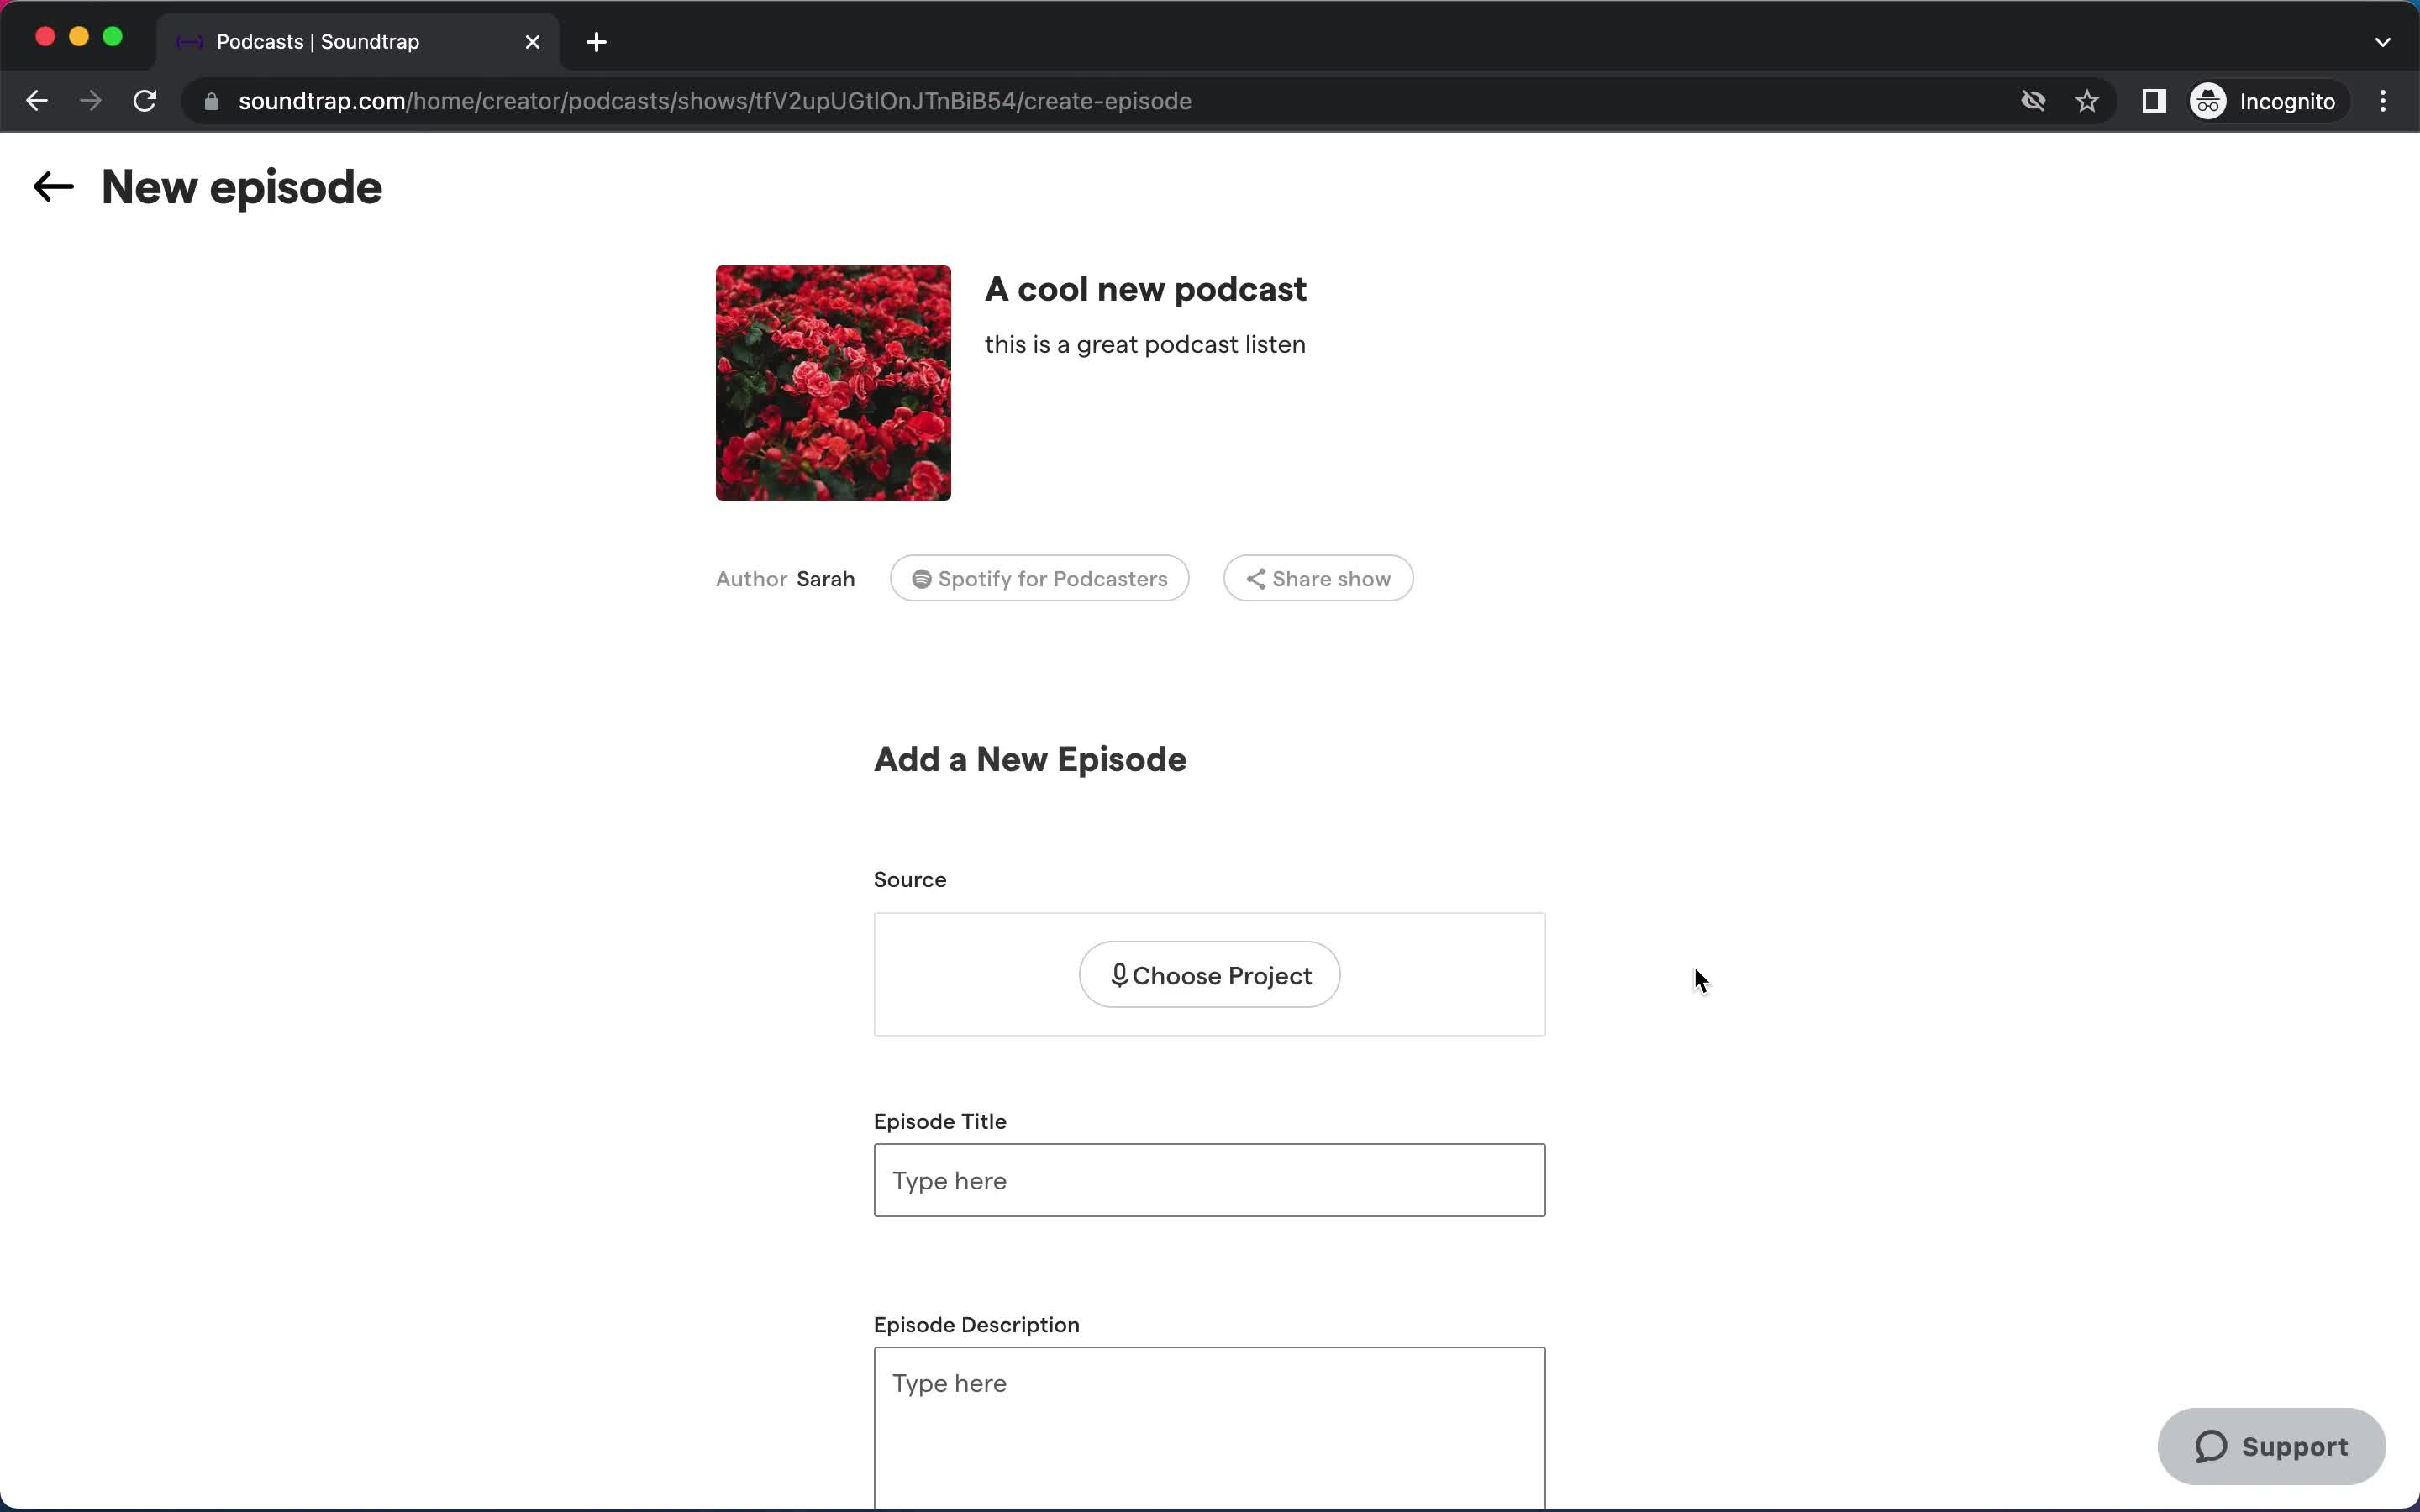Click the Choose Project source button

tap(1209, 975)
